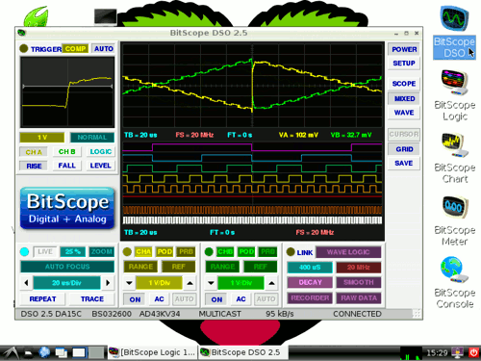This screenshot has height=361, width=481.
Task: Toggle the GRID display
Action: coord(404,149)
